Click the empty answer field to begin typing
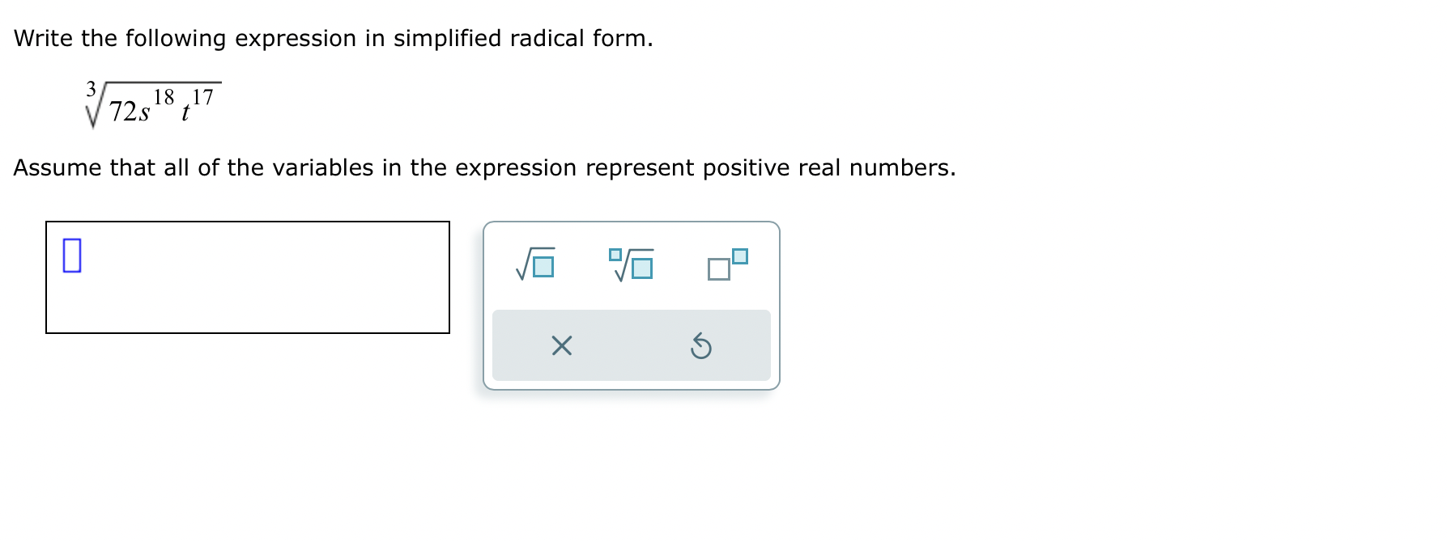 pos(243,279)
